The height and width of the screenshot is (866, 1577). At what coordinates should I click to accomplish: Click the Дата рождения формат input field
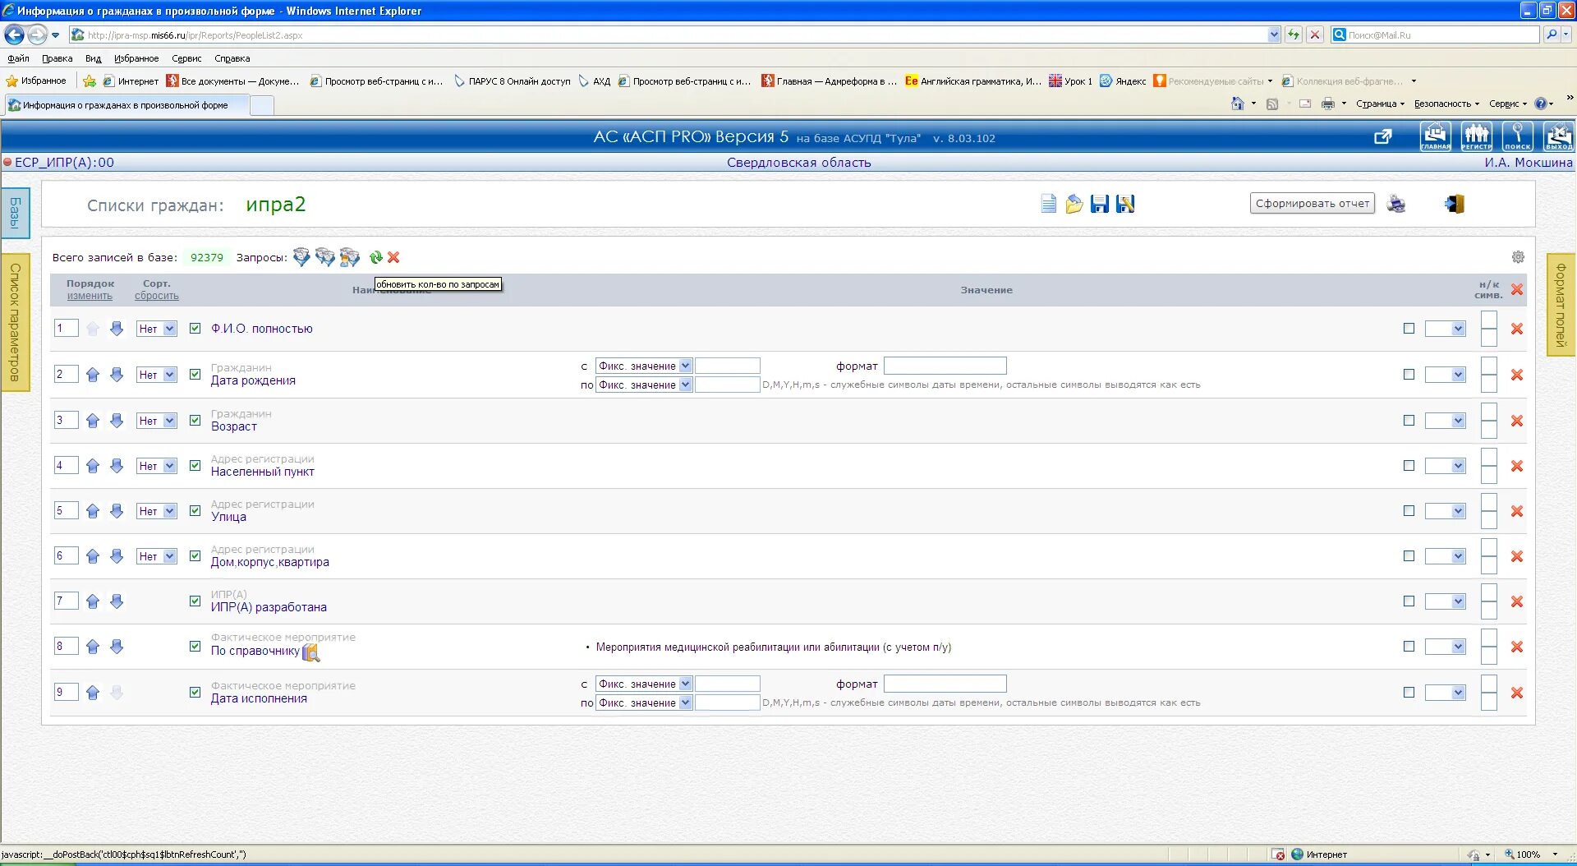(945, 366)
